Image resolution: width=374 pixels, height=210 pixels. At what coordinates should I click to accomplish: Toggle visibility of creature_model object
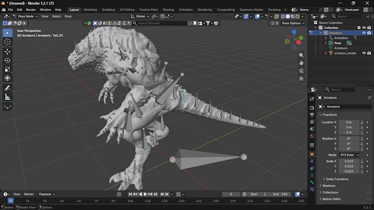[x=364, y=53]
